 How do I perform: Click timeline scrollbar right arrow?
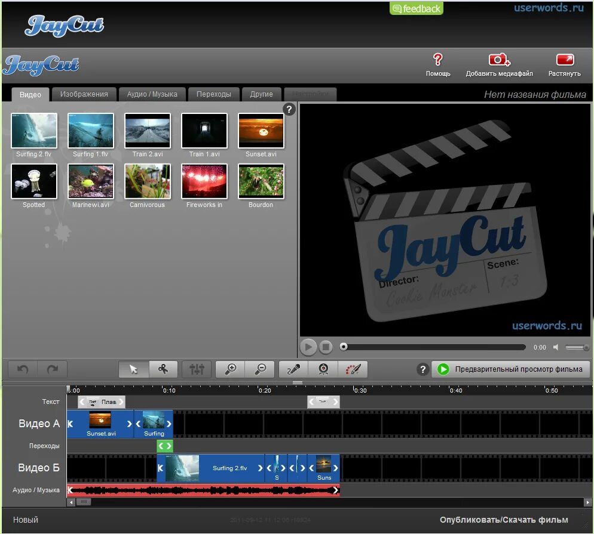[587, 502]
